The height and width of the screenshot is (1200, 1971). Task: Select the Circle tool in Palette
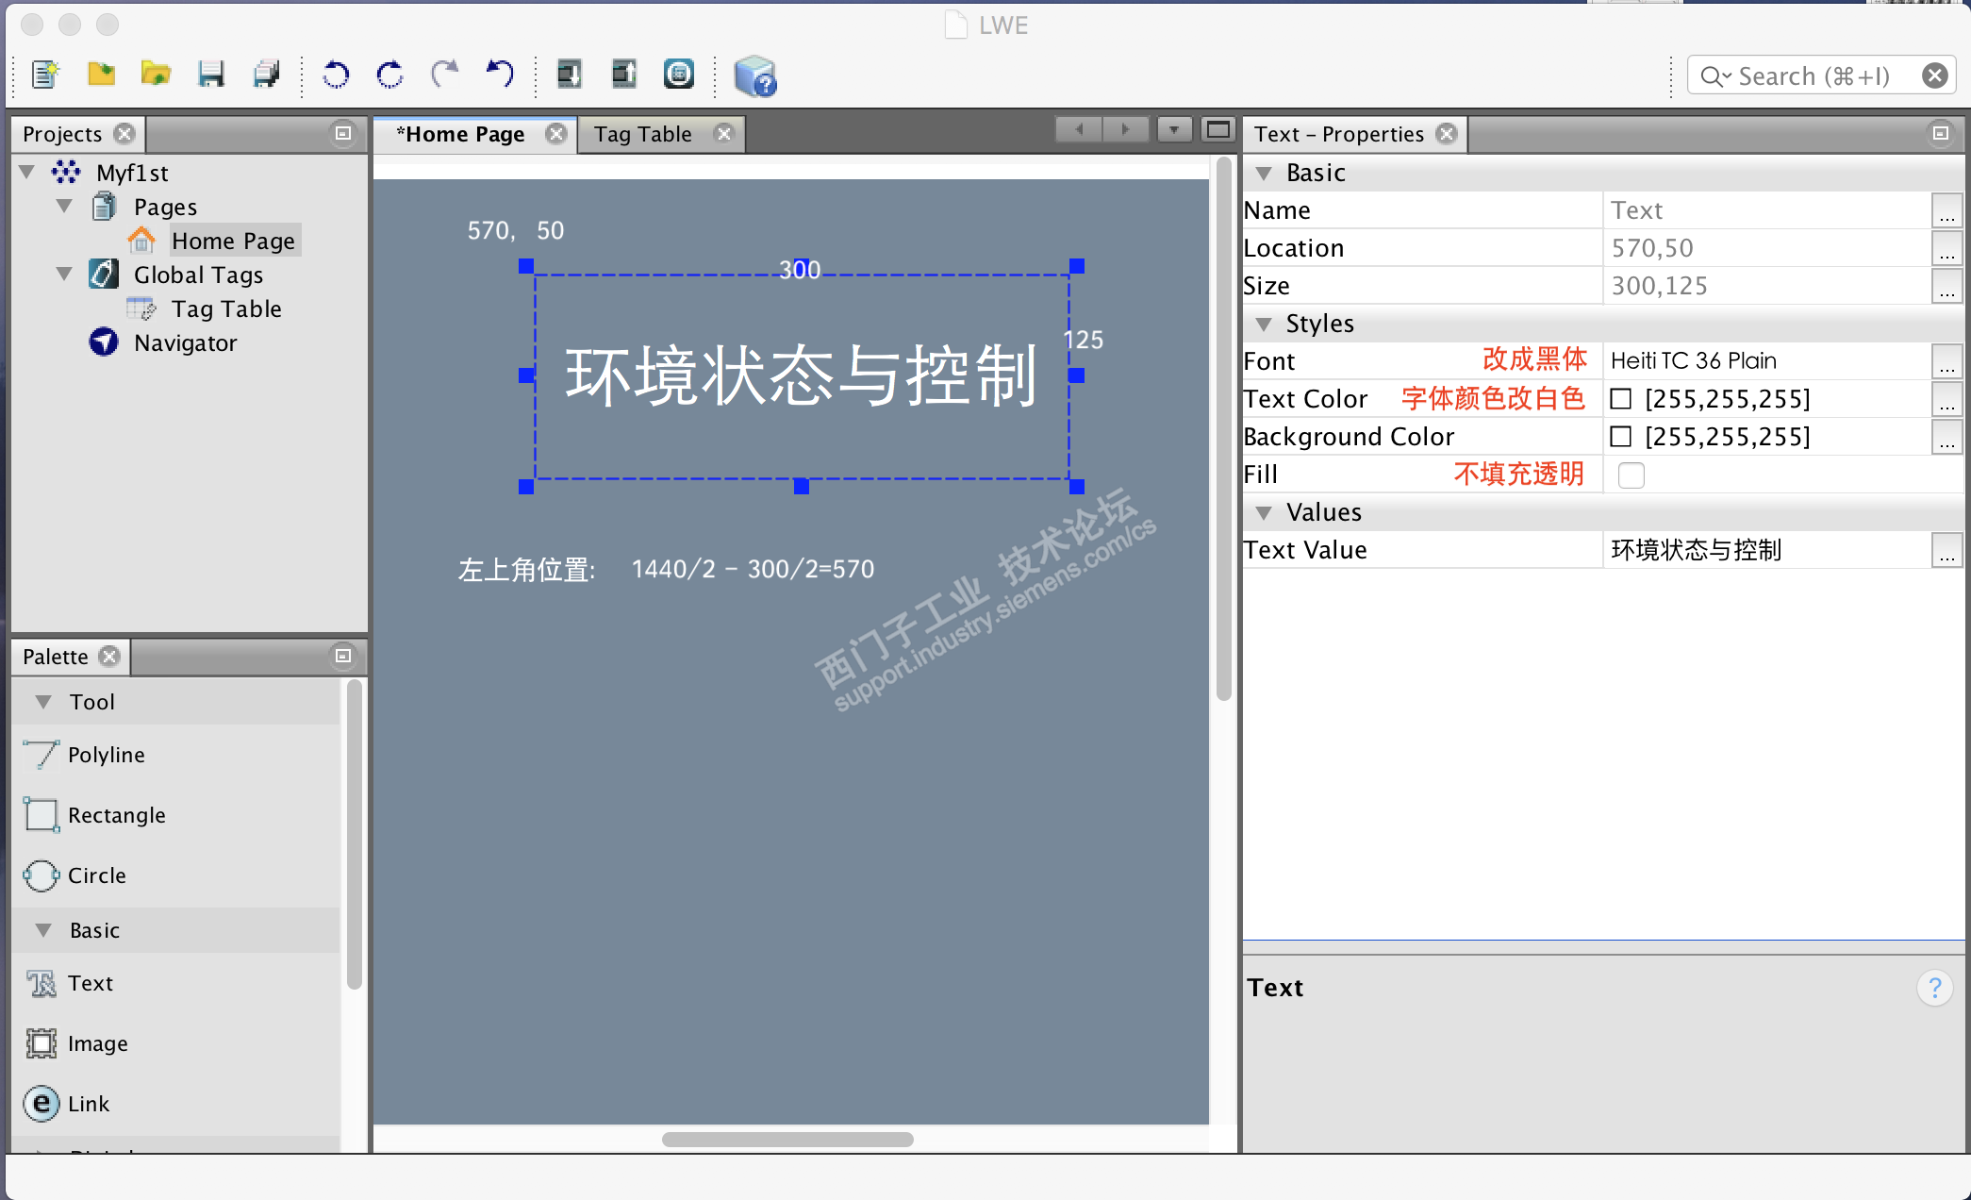click(96, 875)
